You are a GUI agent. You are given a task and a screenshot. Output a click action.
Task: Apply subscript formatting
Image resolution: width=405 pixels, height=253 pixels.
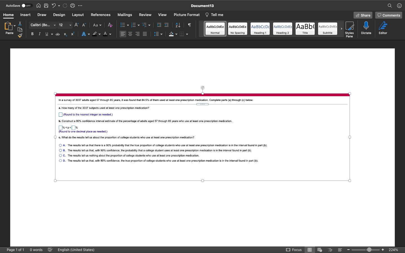[65, 34]
